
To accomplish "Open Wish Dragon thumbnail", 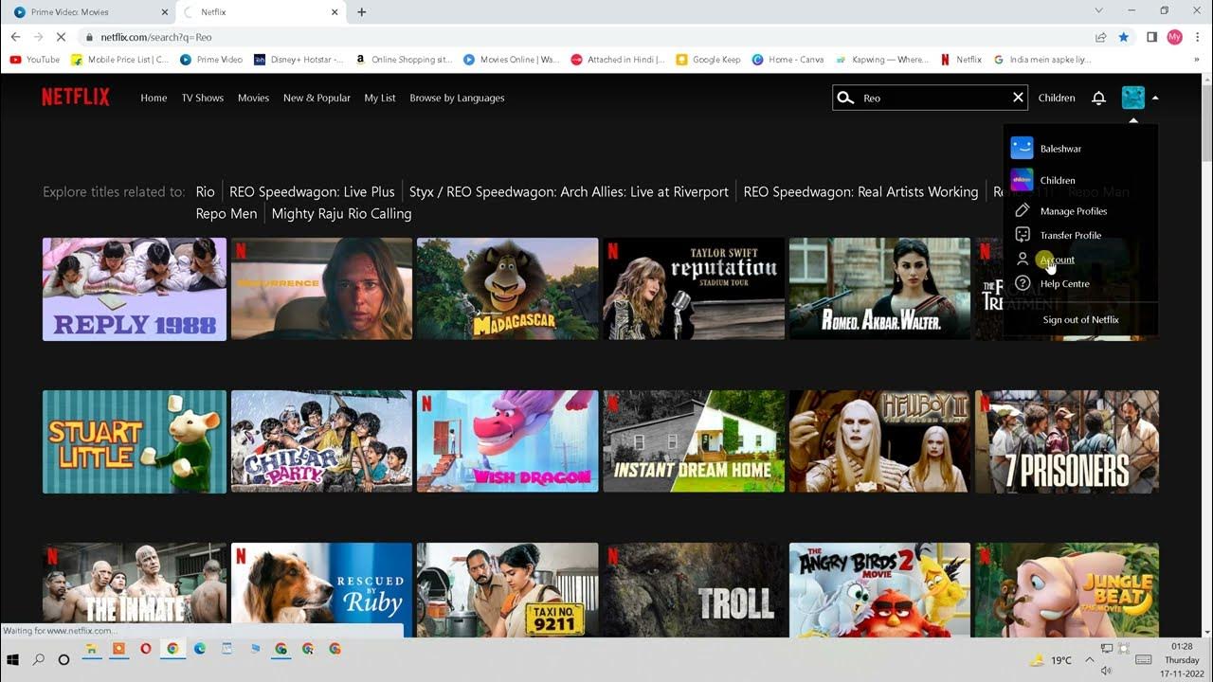I will 507,441.
